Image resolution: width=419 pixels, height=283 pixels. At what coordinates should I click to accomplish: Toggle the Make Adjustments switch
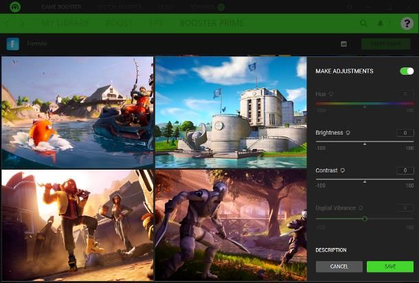(407, 71)
